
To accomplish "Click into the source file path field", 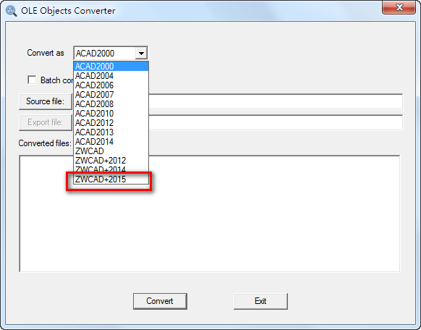I will (x=275, y=101).
